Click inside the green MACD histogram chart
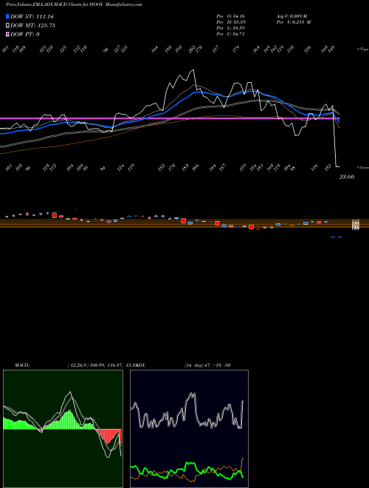 pos(63,429)
